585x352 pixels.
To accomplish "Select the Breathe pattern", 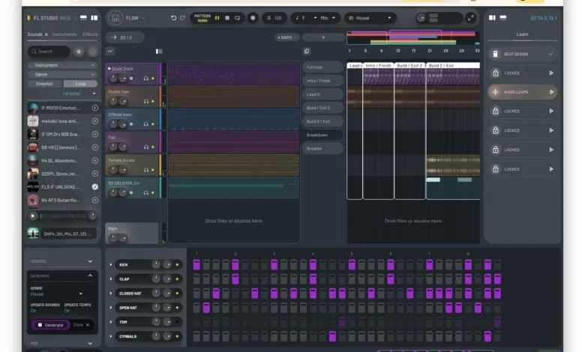I will point(322,148).
